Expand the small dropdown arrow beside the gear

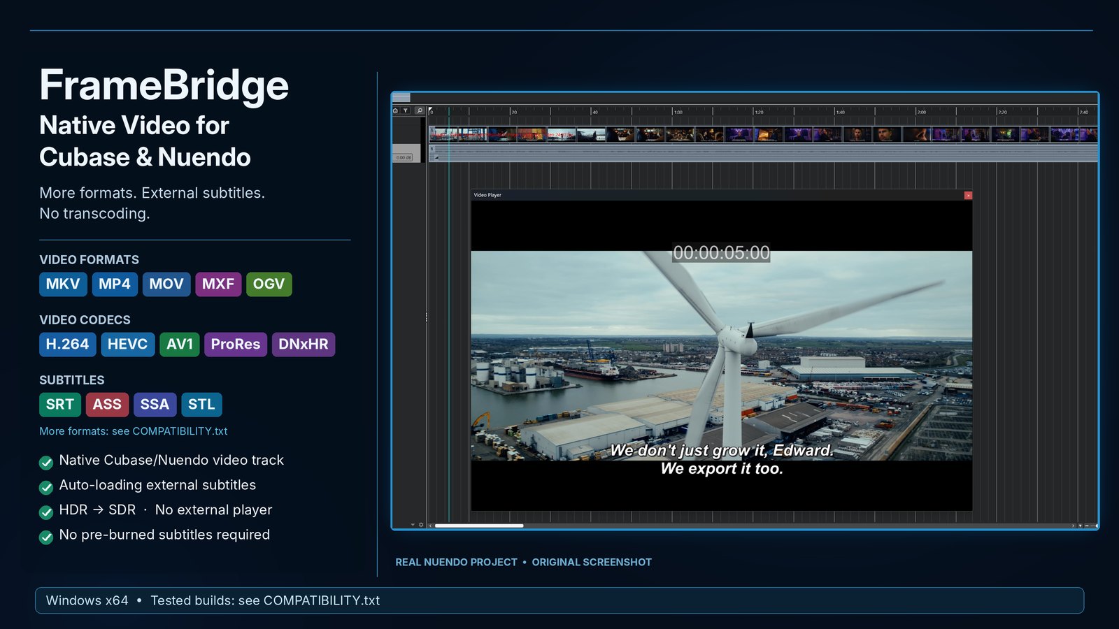pos(413,524)
